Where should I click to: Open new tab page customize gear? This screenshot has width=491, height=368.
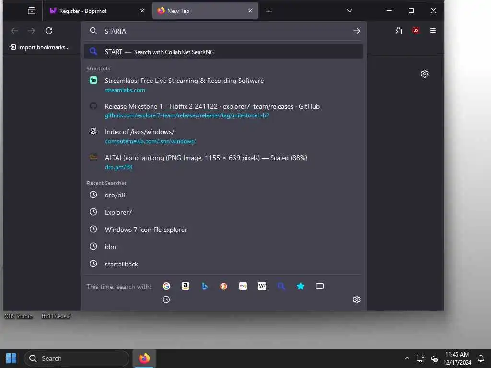(x=425, y=74)
